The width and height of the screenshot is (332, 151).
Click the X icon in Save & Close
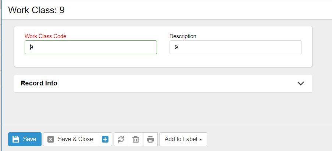(51, 139)
